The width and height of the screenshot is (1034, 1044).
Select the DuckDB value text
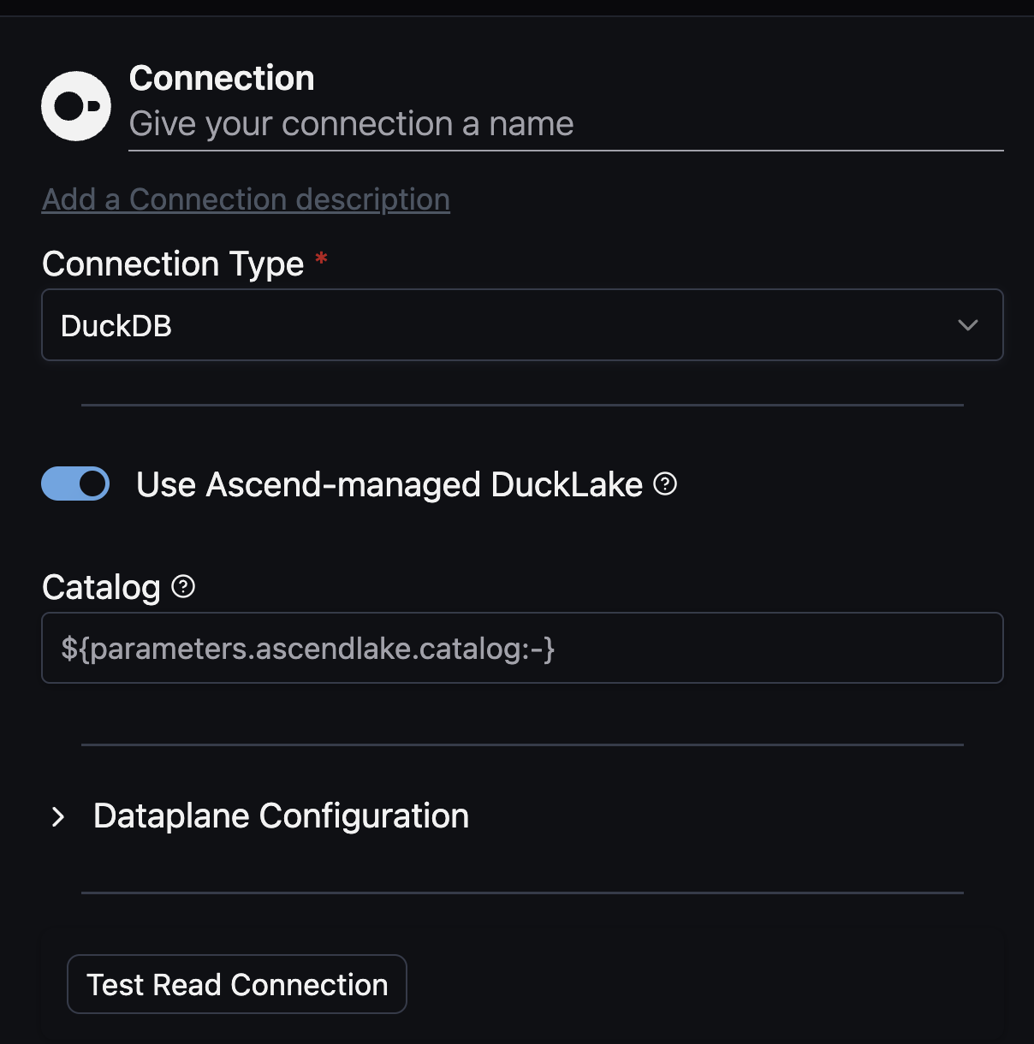[116, 326]
